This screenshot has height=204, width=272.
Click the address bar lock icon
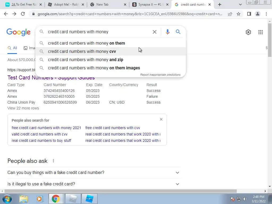coord(33,14)
